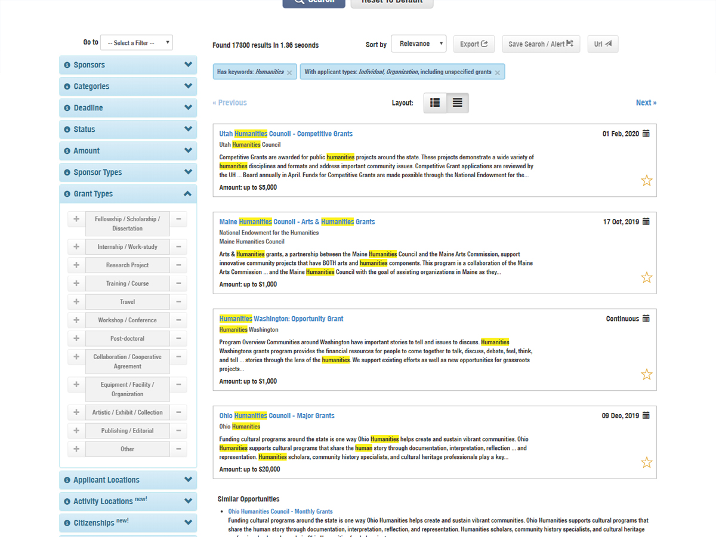Remove the applicant types filter tag
Image resolution: width=716 pixels, height=537 pixels.
pyautogui.click(x=498, y=72)
